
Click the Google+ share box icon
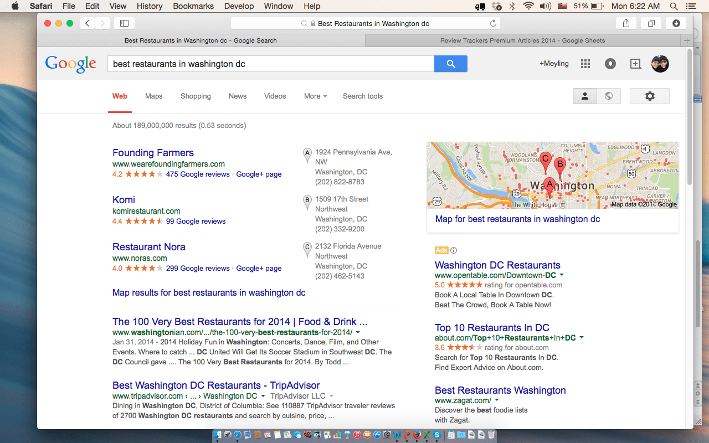coord(635,64)
